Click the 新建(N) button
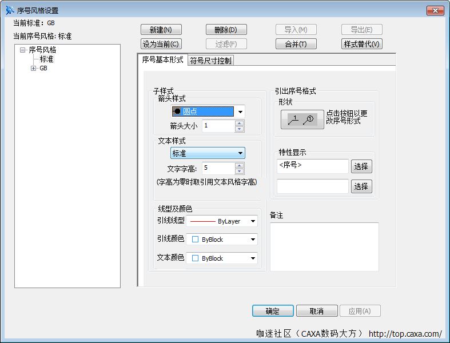Screen dimensions: 450x343 click(161, 30)
